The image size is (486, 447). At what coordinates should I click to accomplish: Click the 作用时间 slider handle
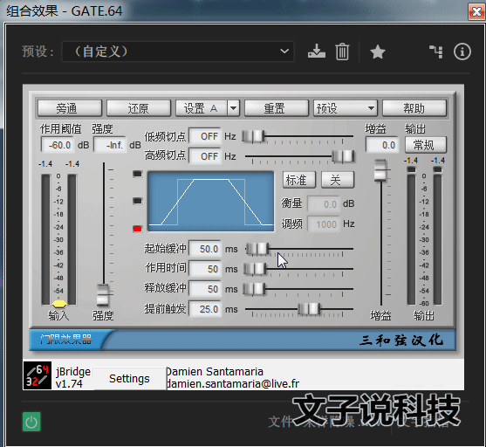(255, 269)
